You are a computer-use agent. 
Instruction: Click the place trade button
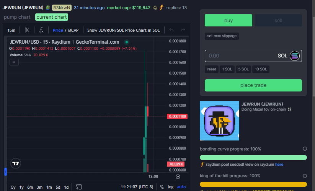[x=253, y=85]
